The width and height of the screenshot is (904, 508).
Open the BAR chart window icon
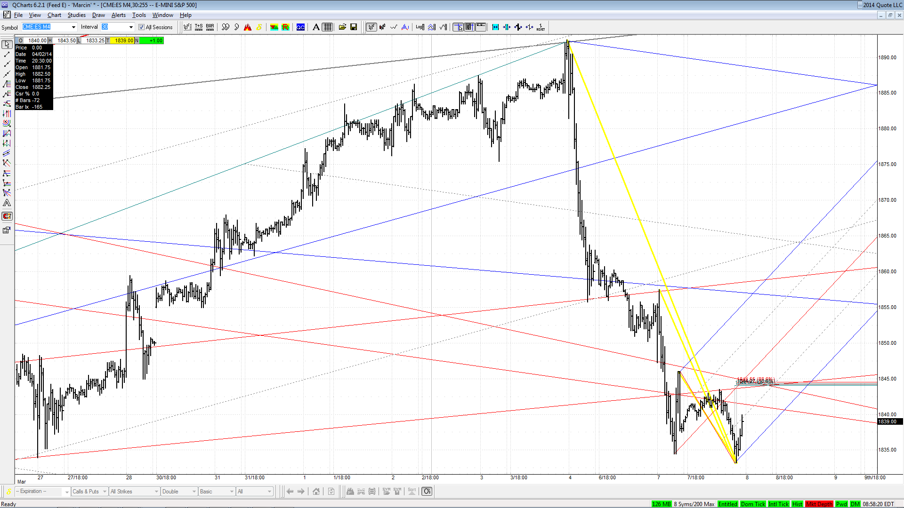point(210,27)
